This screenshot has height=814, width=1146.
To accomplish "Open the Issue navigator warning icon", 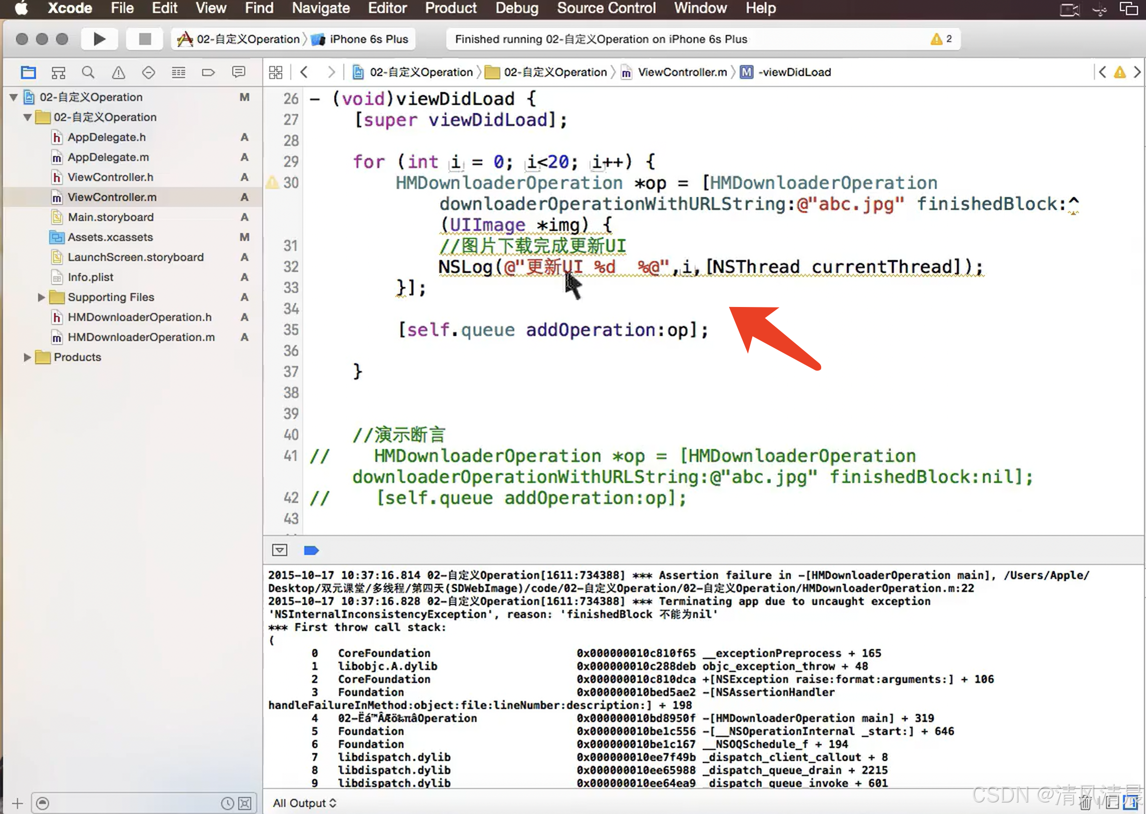I will coord(119,72).
